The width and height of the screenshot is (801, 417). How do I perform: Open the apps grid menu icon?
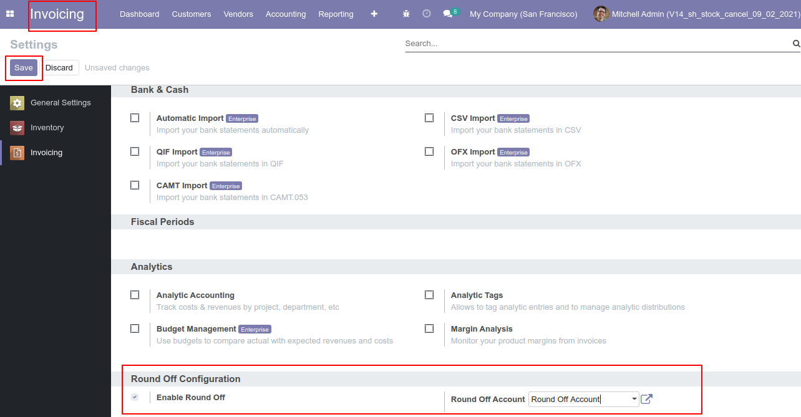(x=10, y=14)
